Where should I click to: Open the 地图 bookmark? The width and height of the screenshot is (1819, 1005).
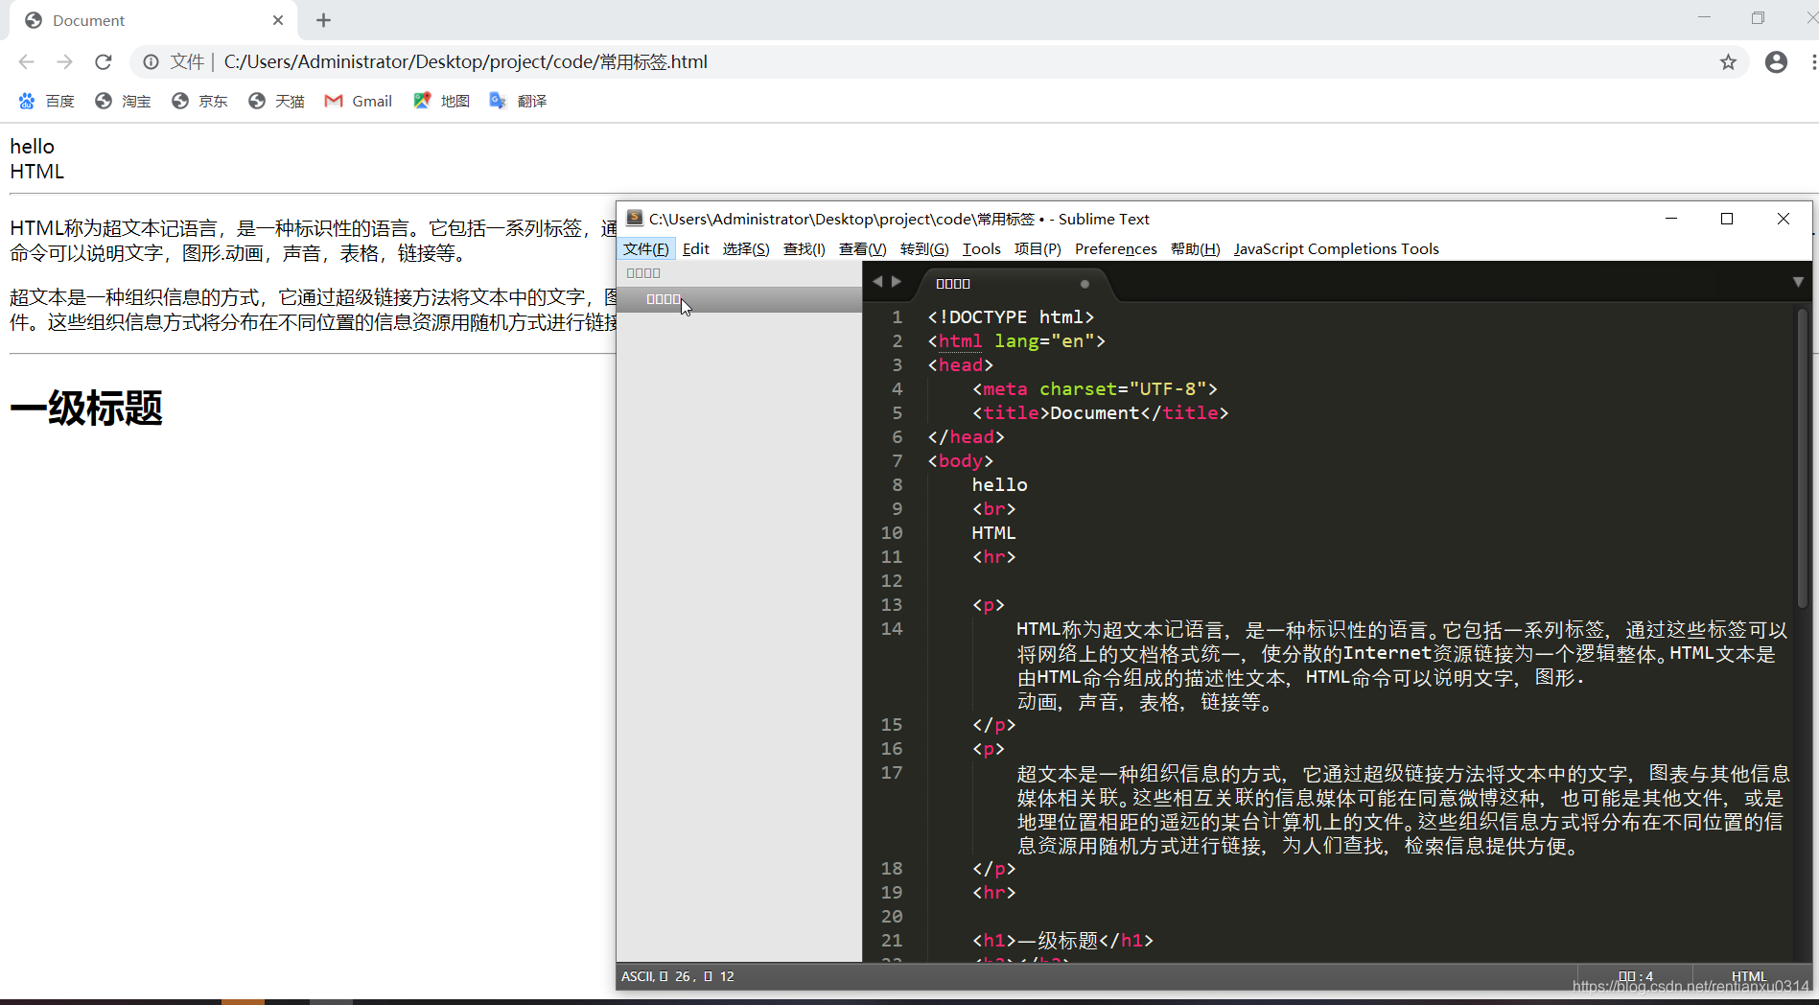point(441,101)
